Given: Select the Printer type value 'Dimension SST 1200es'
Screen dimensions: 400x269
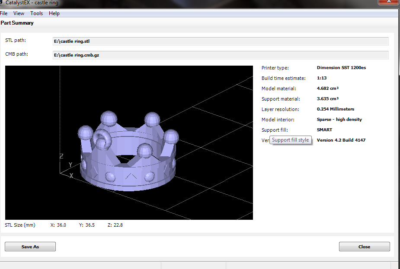Looking at the screenshot, I should [x=341, y=68].
